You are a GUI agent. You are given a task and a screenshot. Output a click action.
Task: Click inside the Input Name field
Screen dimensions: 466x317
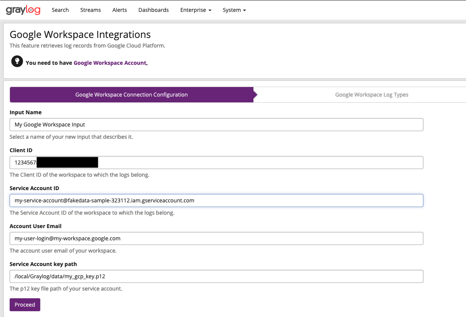tap(216, 124)
